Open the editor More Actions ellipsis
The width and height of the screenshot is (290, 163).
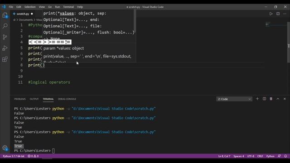coord(285,14)
